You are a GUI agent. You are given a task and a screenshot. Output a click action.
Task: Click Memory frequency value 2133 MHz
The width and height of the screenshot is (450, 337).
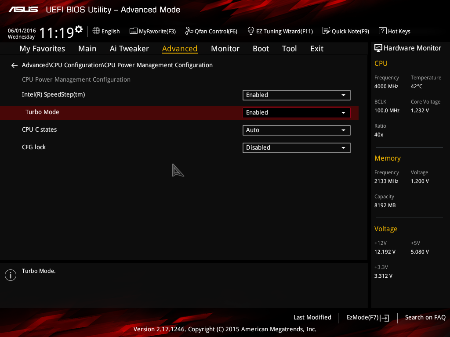(386, 181)
